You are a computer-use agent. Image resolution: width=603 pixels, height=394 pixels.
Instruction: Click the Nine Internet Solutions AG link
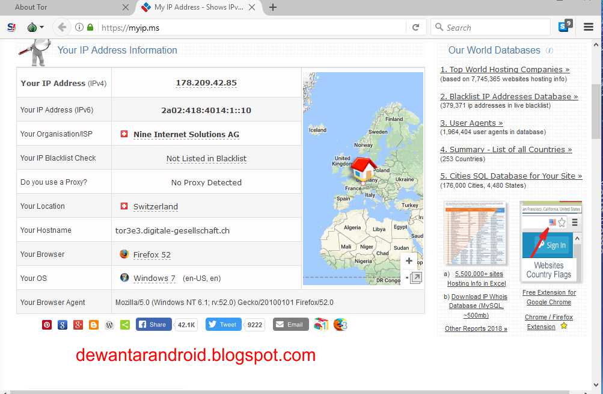click(186, 135)
